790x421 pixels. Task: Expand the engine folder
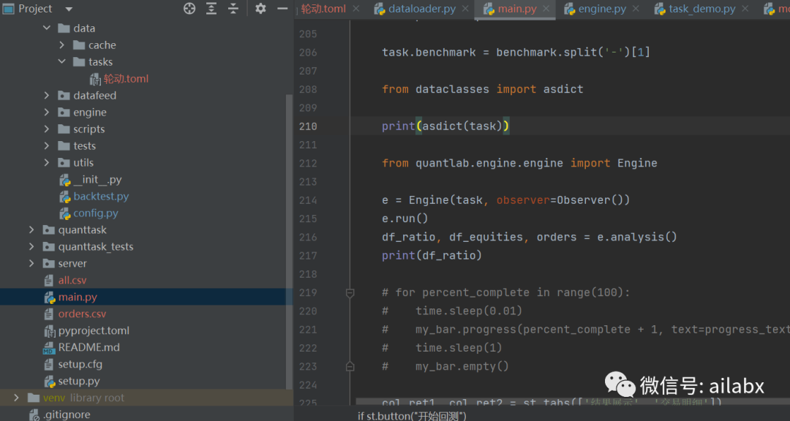click(47, 112)
